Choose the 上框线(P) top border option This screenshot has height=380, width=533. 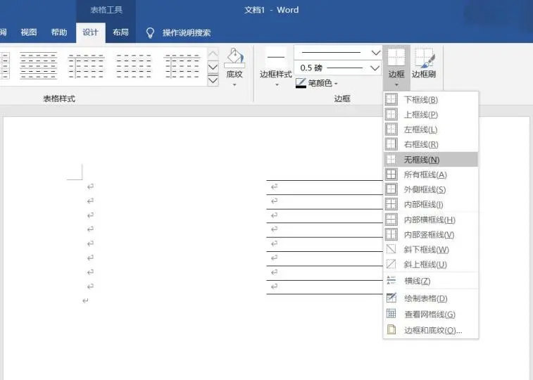click(431, 115)
